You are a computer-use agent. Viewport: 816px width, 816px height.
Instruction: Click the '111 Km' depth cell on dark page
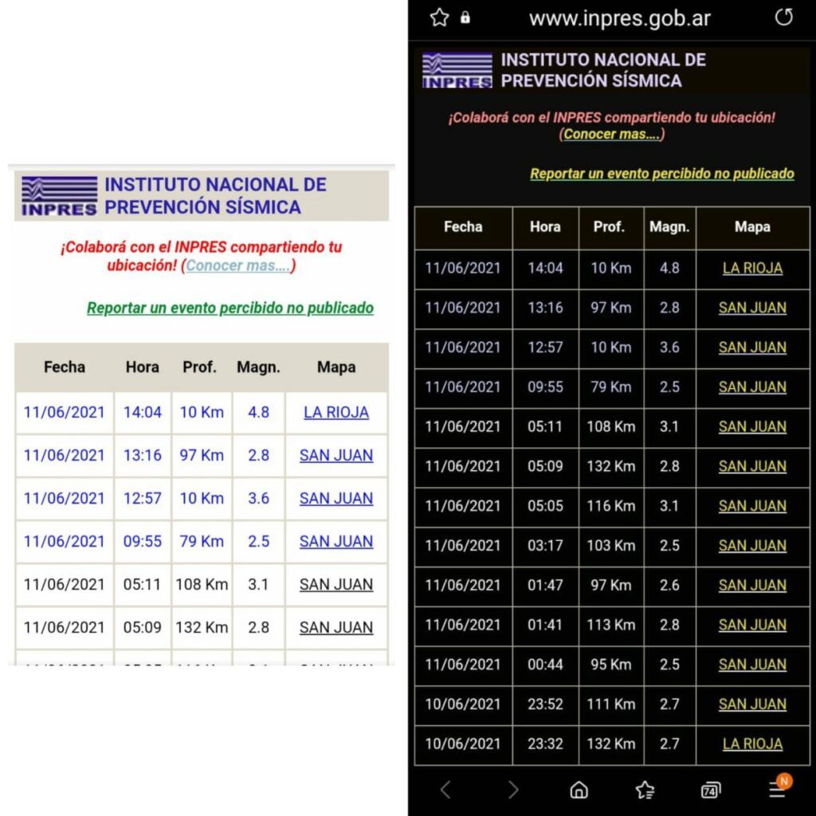tap(611, 704)
